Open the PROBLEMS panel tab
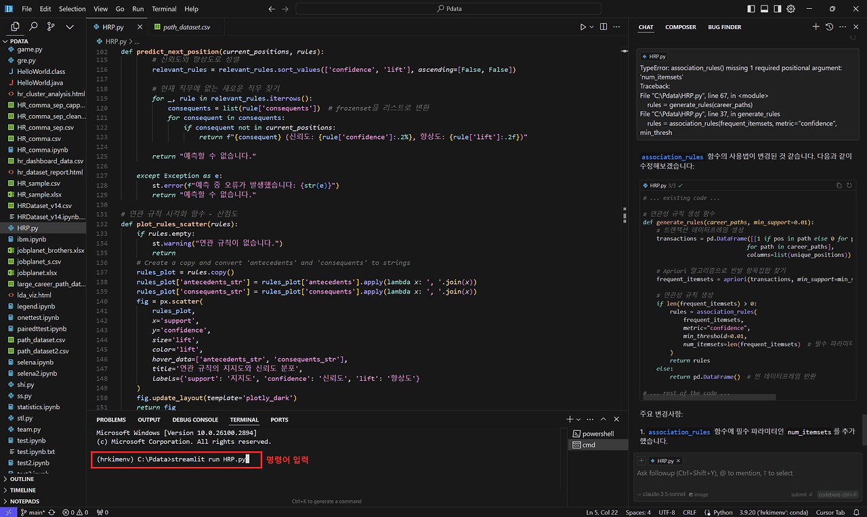Screen dimensions: 867x517 tap(111, 420)
